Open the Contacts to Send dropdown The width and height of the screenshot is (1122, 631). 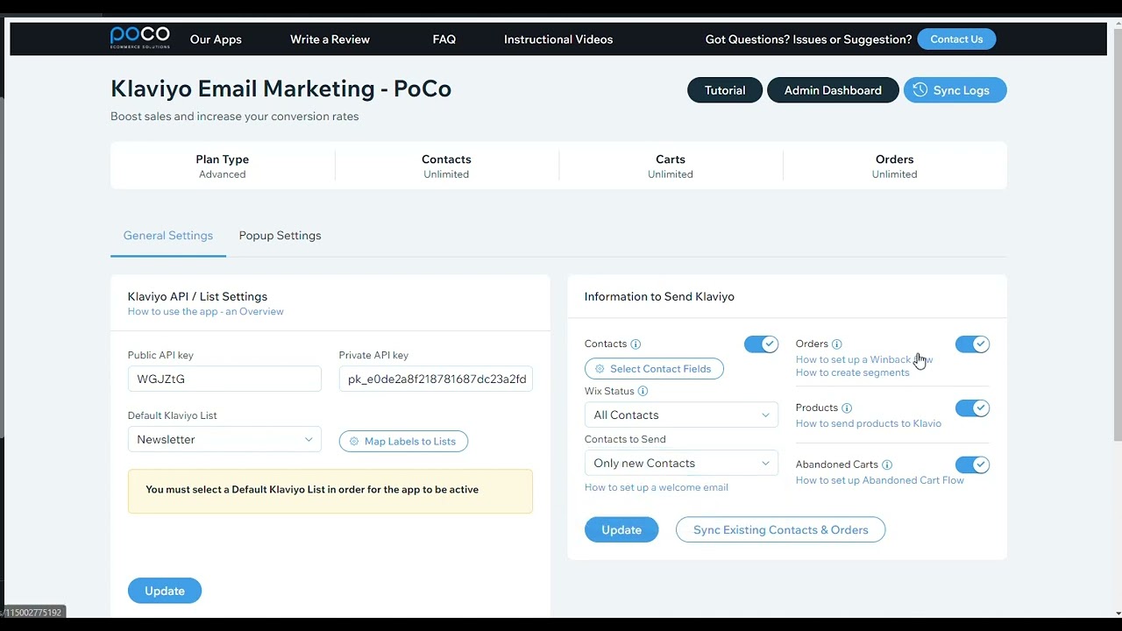click(x=681, y=463)
